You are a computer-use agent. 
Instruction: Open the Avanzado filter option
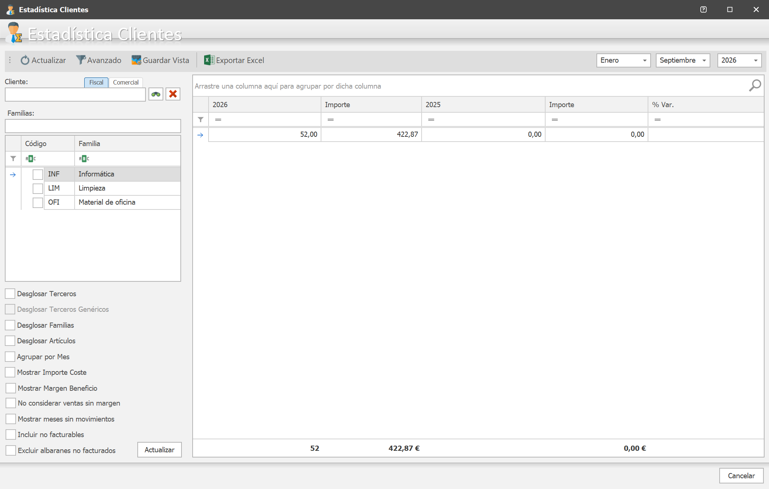99,60
